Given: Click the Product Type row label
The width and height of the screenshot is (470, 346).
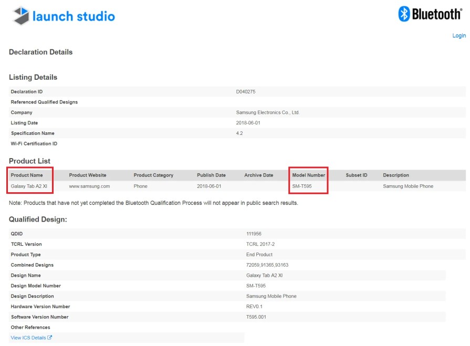Looking at the screenshot, I should click(x=26, y=255).
